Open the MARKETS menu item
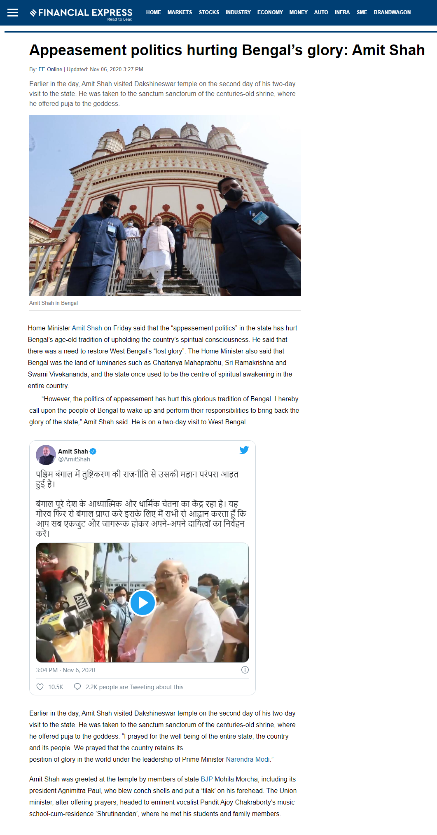The image size is (437, 835). coord(180,12)
